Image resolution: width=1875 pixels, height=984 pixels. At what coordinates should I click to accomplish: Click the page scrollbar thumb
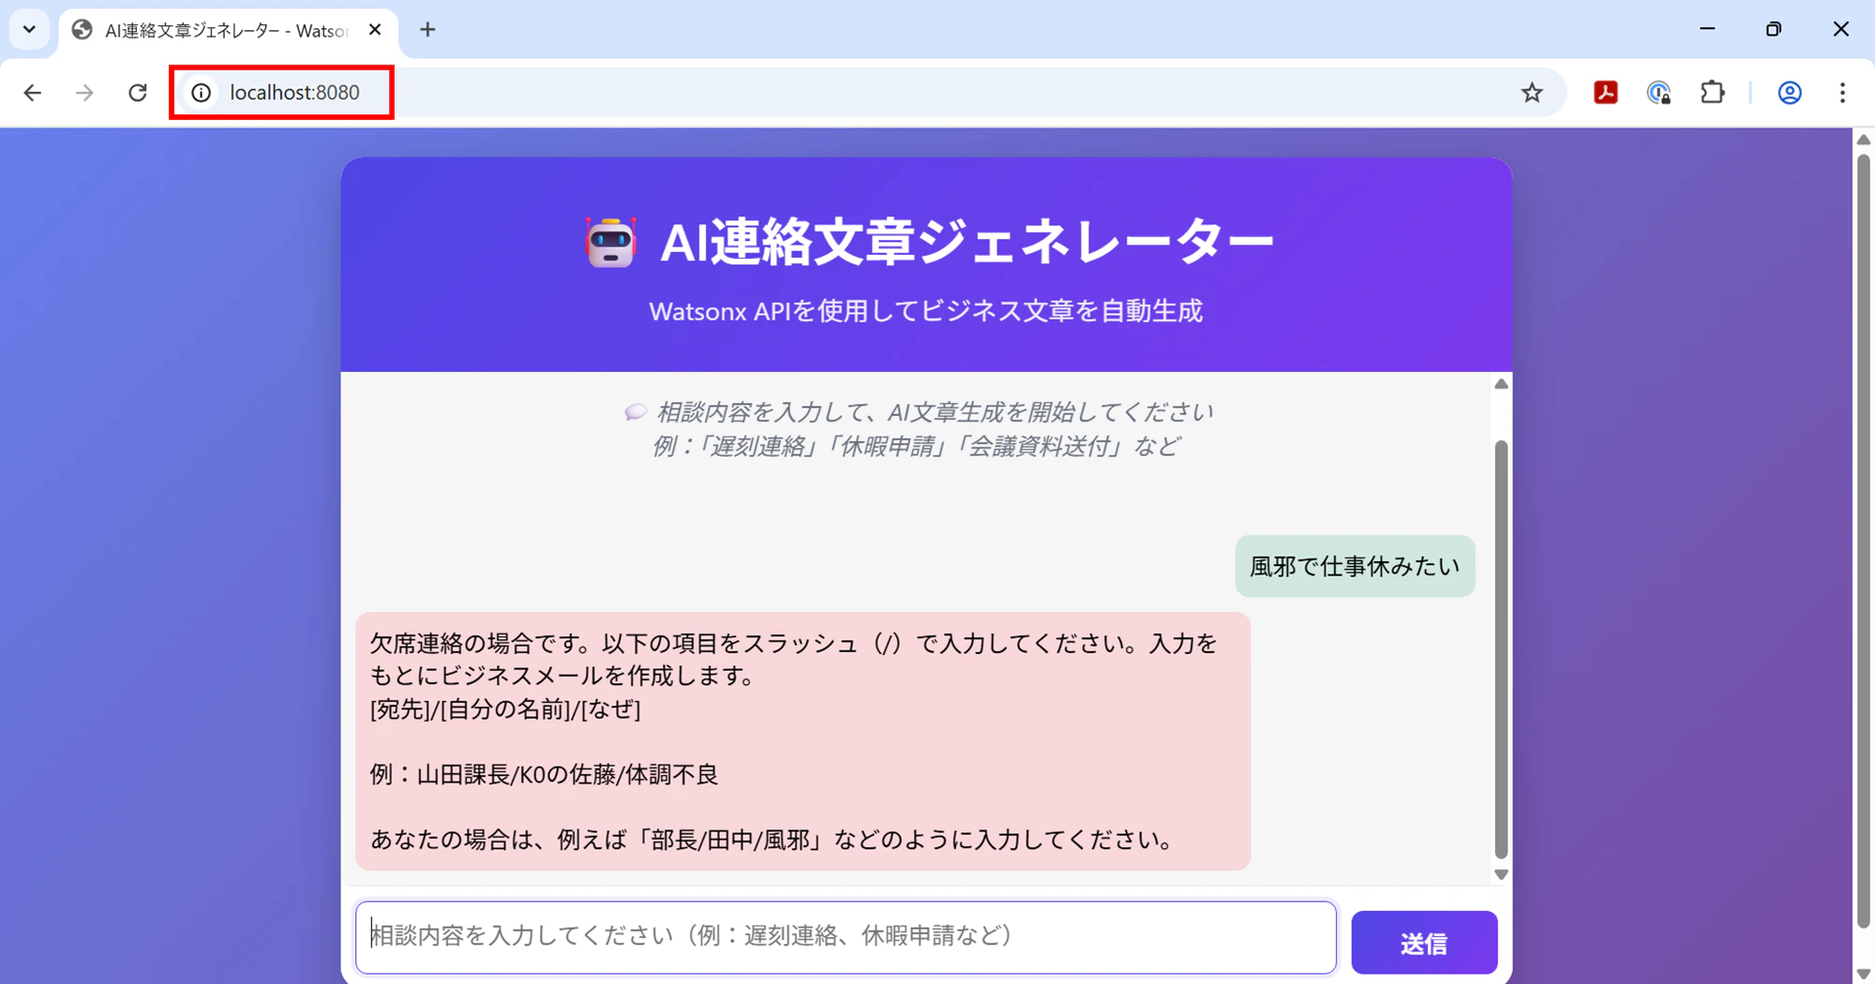(1864, 542)
